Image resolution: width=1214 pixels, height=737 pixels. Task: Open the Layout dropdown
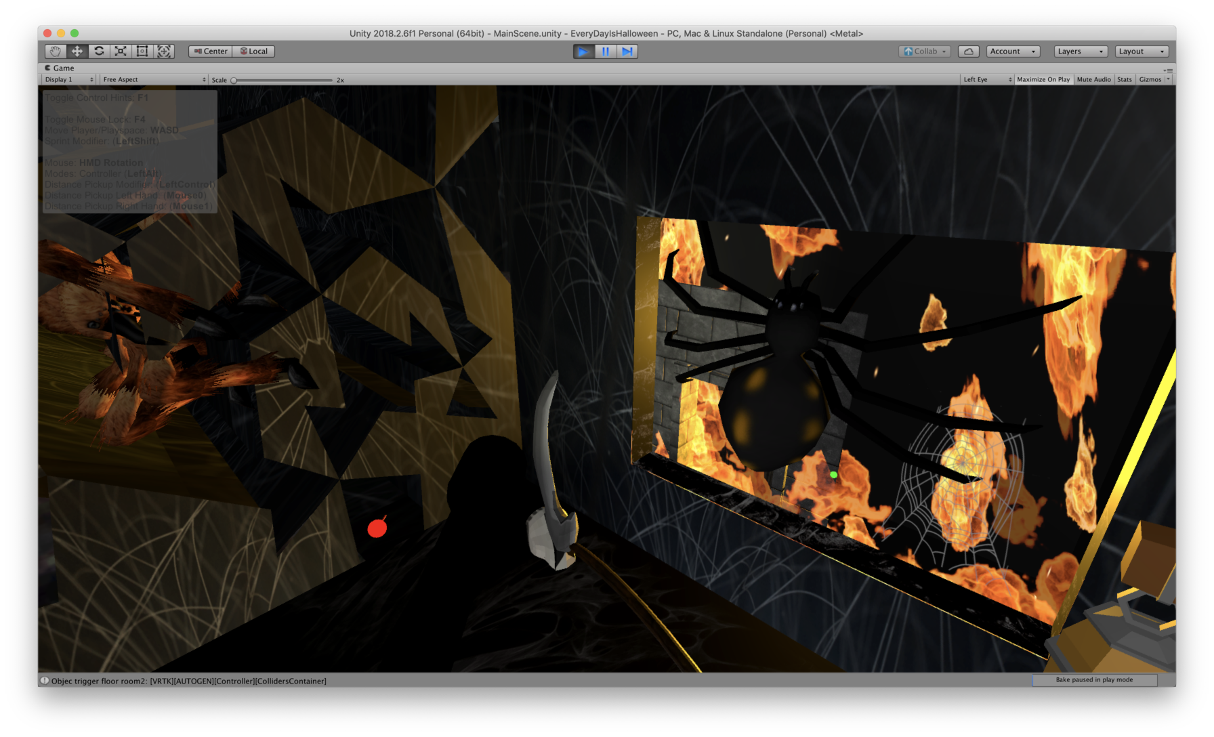click(1142, 51)
